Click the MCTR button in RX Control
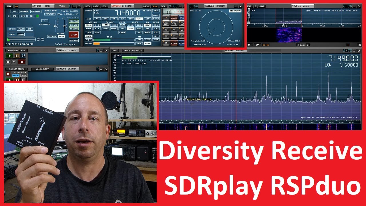 [155, 6]
